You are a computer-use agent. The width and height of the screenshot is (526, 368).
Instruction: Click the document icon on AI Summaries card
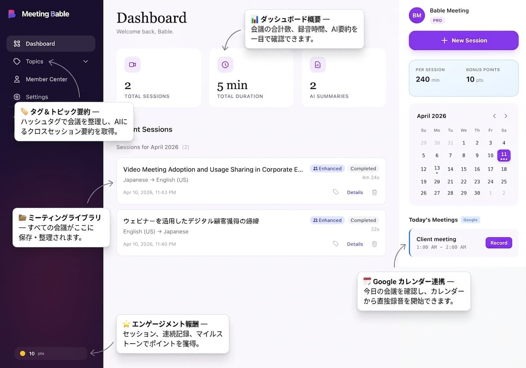tap(317, 64)
